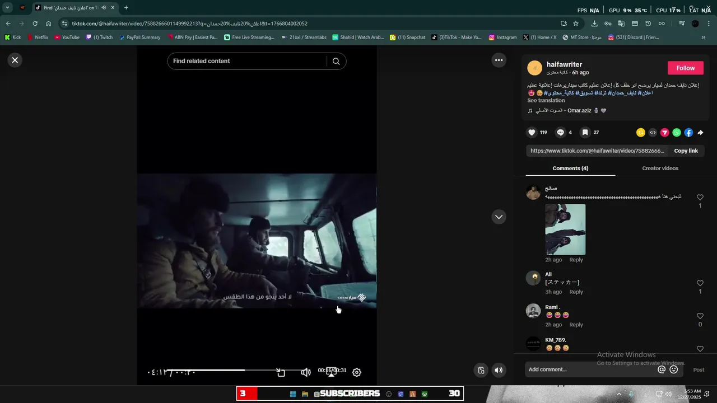Click See translation link
This screenshot has width=717, height=403.
546,101
